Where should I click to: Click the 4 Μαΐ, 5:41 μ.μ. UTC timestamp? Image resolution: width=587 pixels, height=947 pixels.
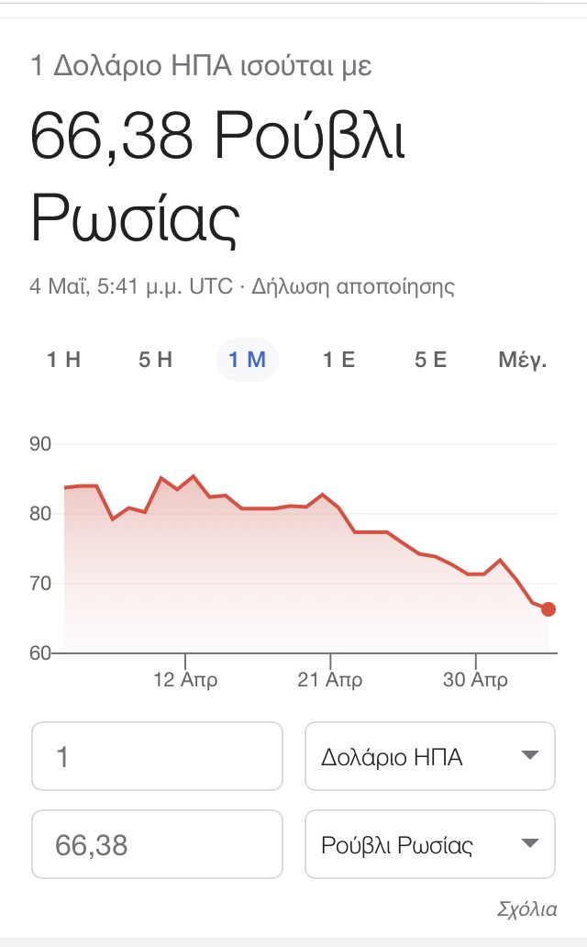pos(131,286)
